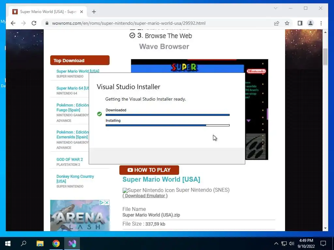This screenshot has width=334, height=250.
Task: Open a new tab with plus button
Action: pos(94,12)
